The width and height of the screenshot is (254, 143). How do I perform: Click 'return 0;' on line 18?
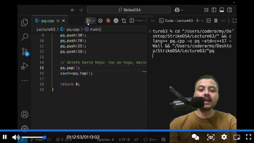click(x=70, y=84)
